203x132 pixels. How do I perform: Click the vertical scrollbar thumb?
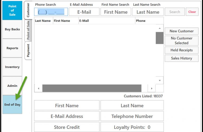pyautogui.click(x=160, y=38)
